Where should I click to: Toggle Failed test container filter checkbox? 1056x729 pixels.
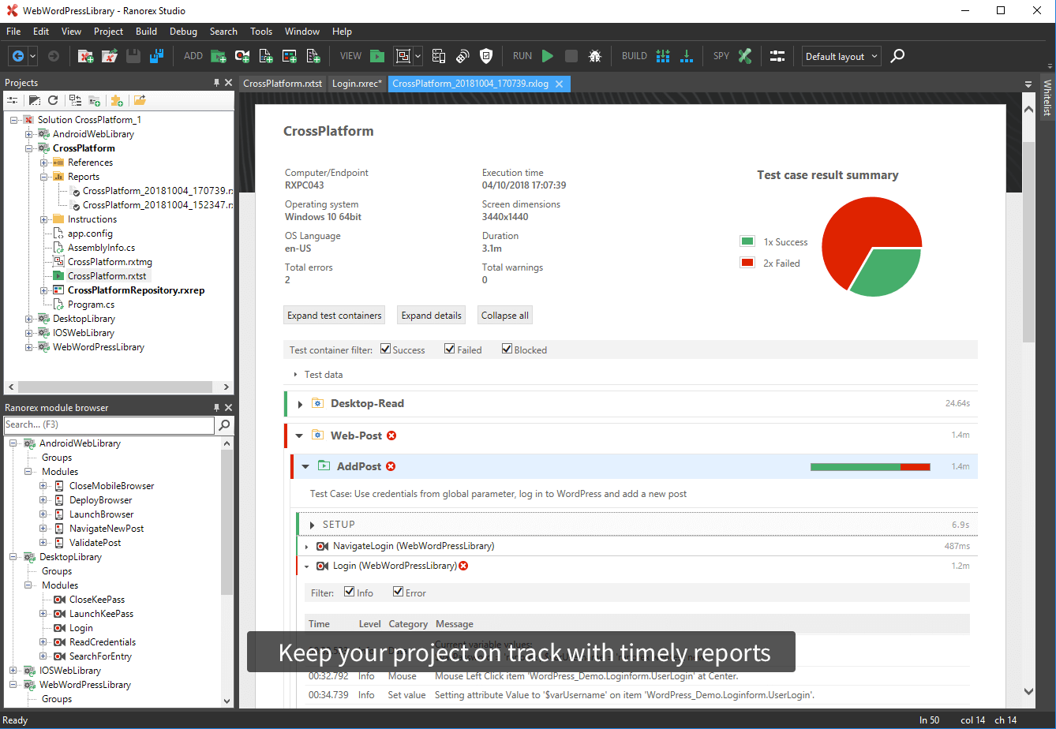click(449, 350)
